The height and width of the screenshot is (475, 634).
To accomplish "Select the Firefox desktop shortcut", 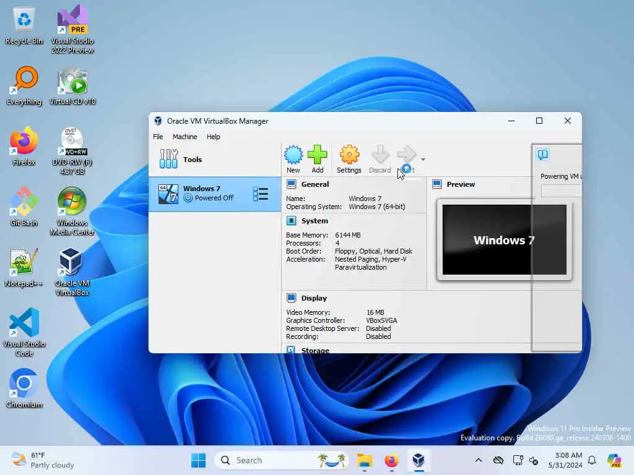I will coord(24,146).
